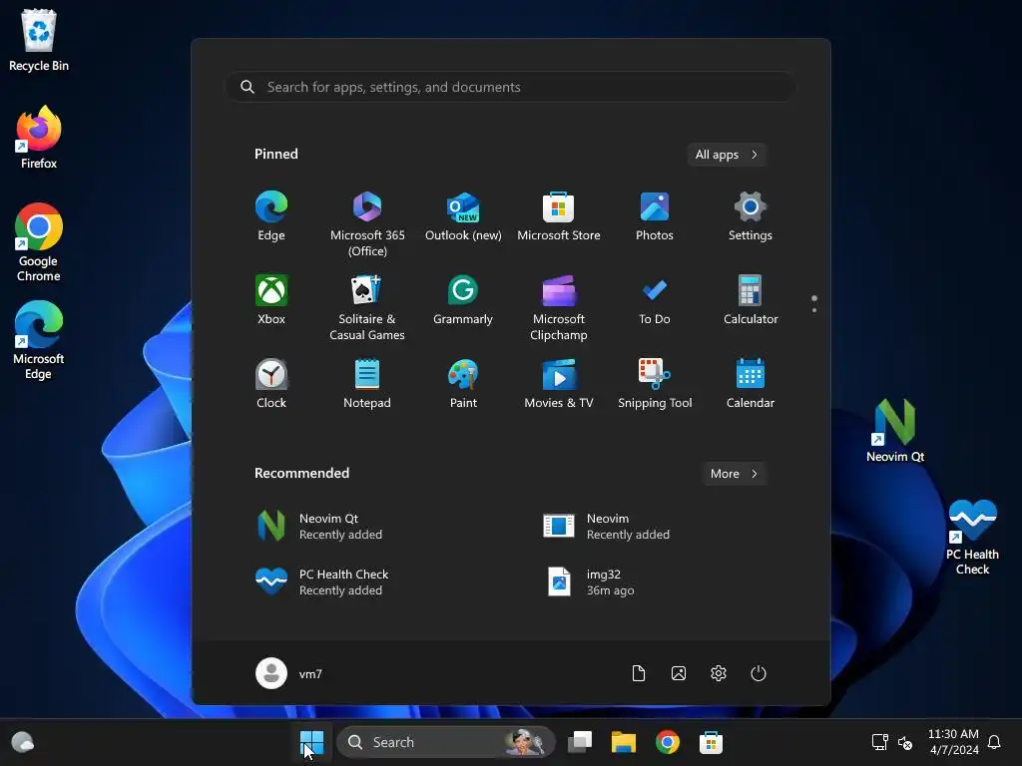Screen dimensions: 1022x766
Task: Launch Microsoft 365 (Office) pinned app
Action: 367,223
